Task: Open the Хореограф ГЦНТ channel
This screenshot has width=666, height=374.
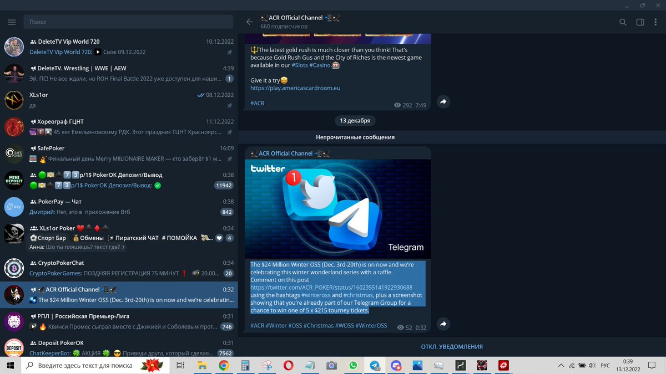Action: pos(119,127)
